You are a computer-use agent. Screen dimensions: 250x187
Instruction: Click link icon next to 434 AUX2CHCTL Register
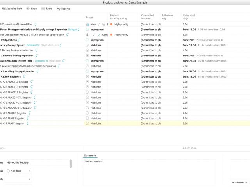[35, 97]
